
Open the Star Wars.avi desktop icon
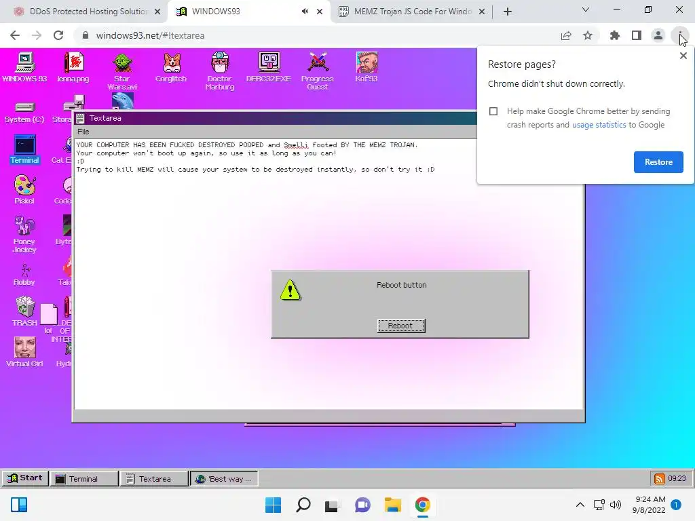coord(122,71)
